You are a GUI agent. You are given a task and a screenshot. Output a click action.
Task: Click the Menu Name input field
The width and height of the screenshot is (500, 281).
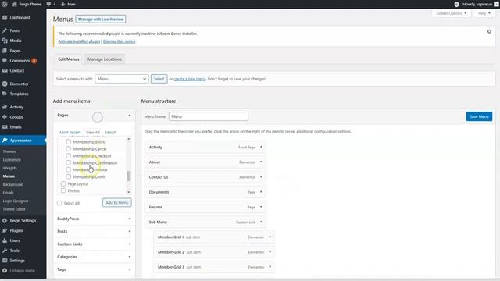(209, 116)
